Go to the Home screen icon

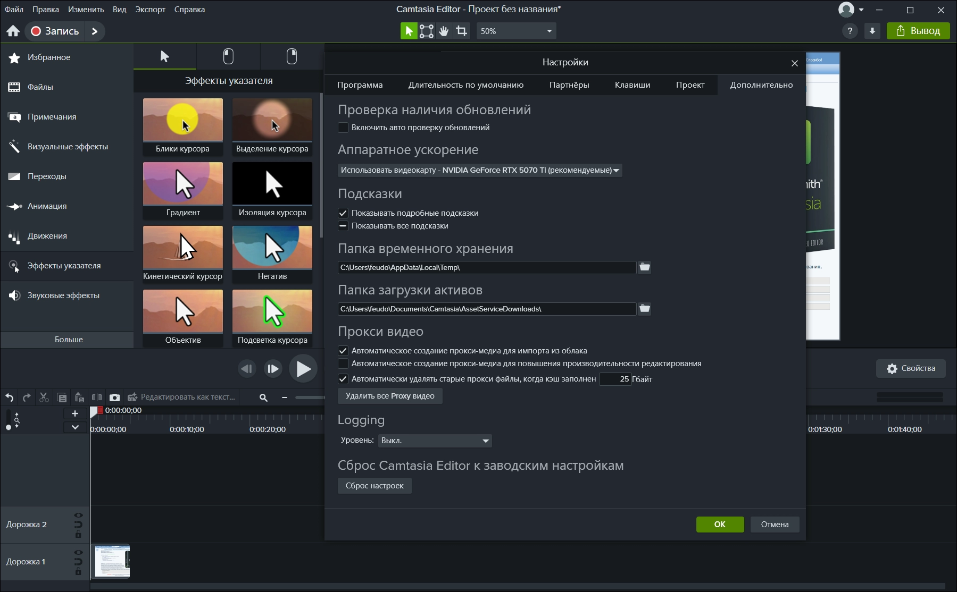pos(13,31)
